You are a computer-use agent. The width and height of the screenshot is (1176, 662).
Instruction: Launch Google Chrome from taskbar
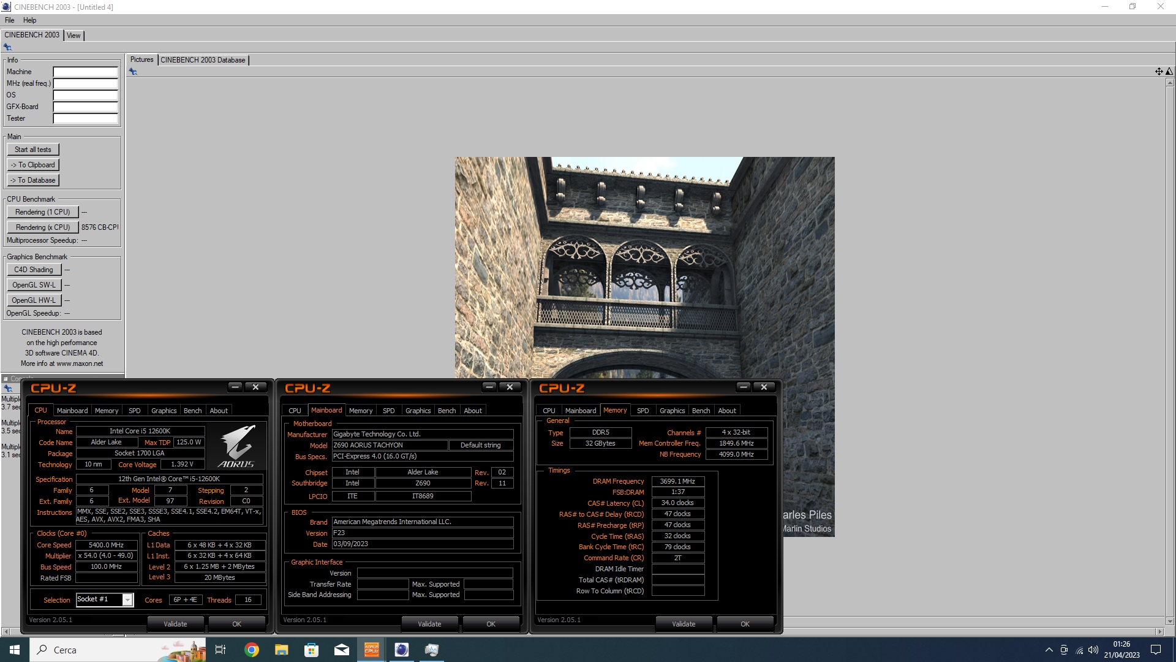tap(252, 650)
